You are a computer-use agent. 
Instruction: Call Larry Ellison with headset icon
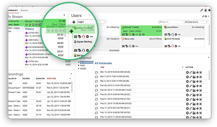tap(172, 34)
